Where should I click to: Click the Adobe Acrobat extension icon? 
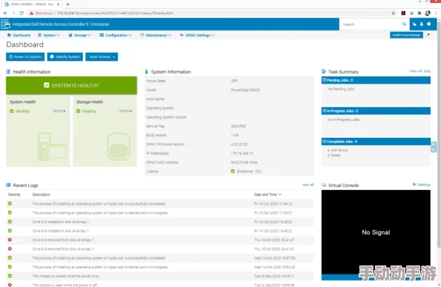point(403,13)
